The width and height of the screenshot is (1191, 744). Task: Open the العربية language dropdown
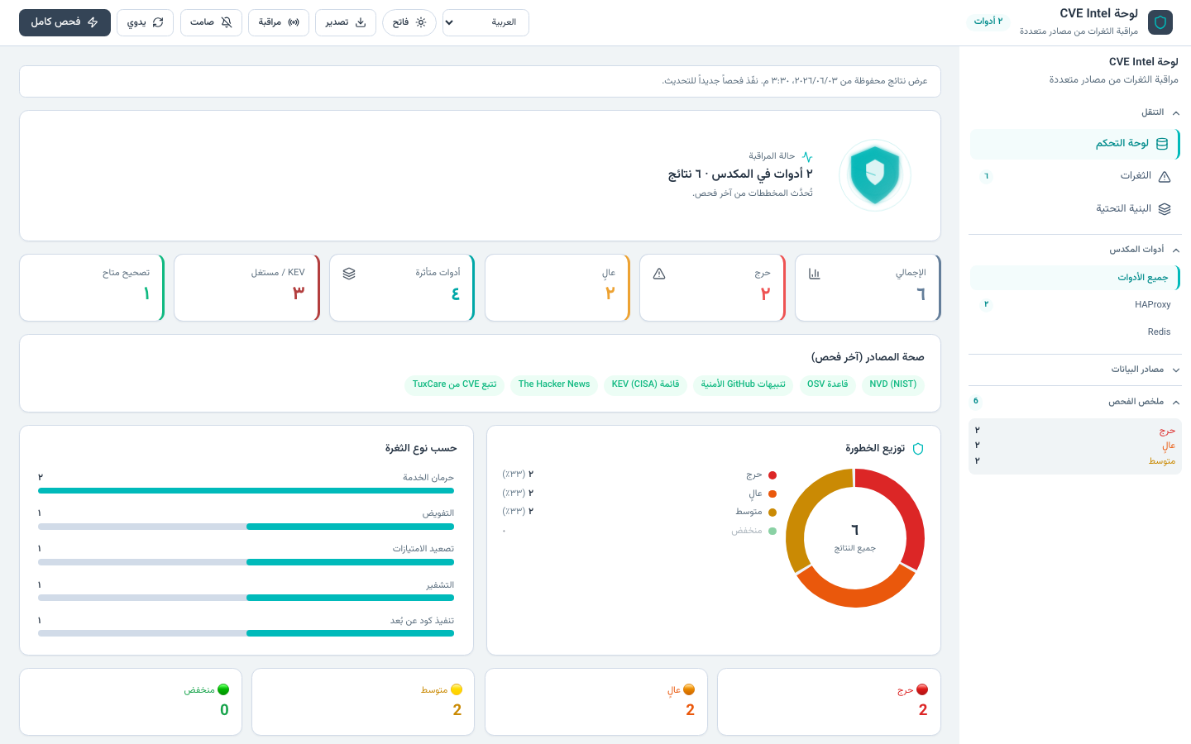point(485,23)
